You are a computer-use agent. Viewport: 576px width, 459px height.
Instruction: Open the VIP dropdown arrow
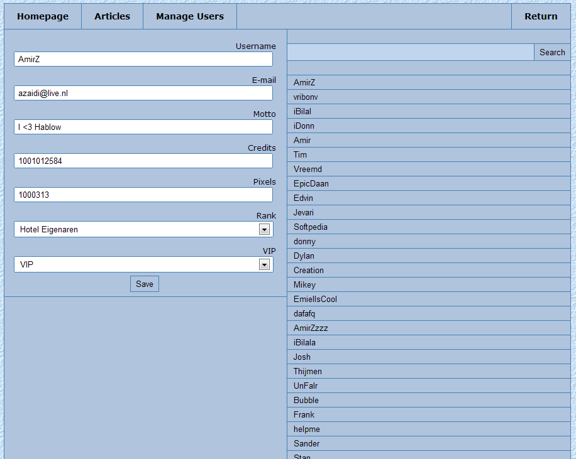click(x=264, y=265)
